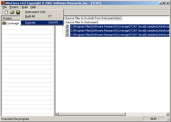Click the Save floppy disk icon
This screenshot has width=171, height=122.
(18, 12)
